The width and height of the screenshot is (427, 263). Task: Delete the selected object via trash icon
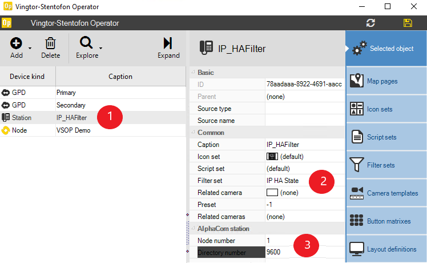(50, 44)
